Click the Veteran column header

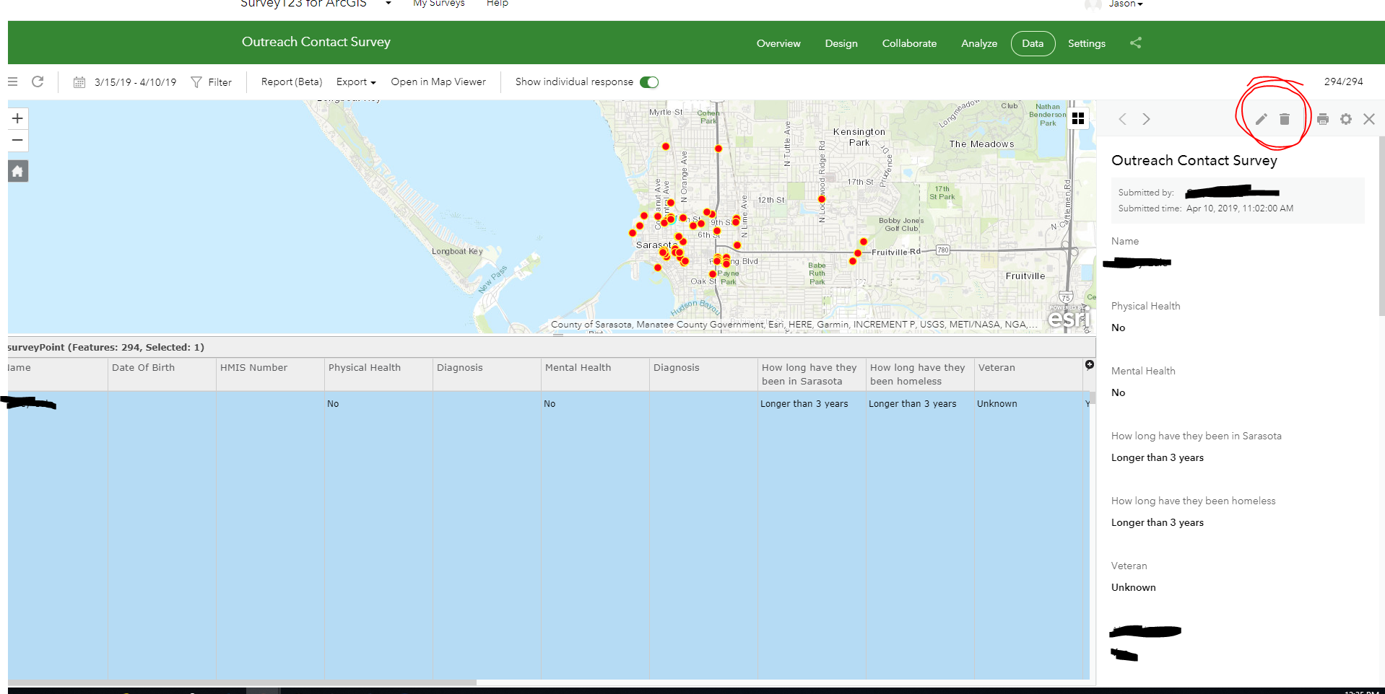point(1029,374)
